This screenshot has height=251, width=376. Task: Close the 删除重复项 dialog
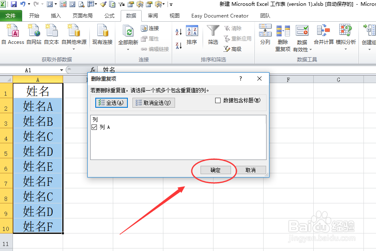click(x=259, y=79)
